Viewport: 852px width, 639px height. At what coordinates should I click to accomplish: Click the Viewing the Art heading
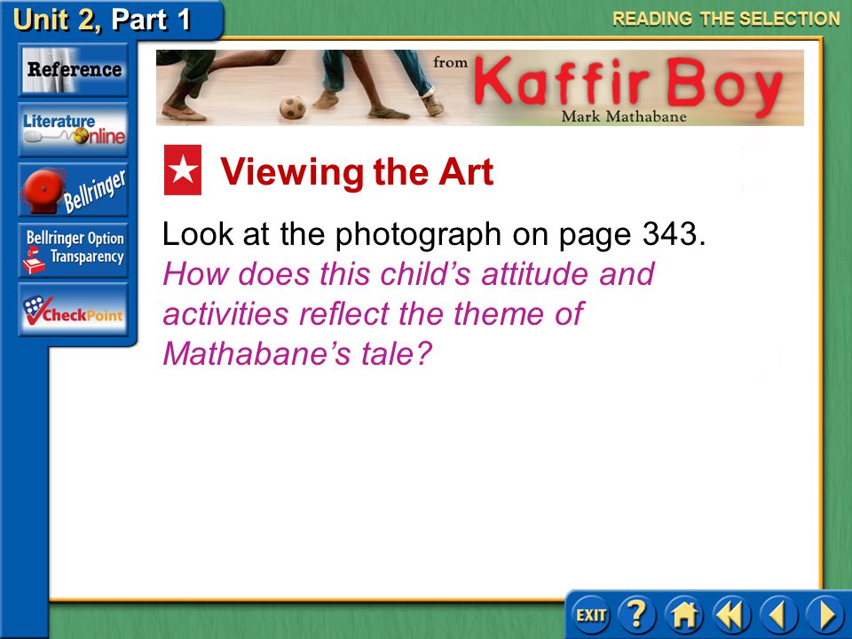pos(357,171)
